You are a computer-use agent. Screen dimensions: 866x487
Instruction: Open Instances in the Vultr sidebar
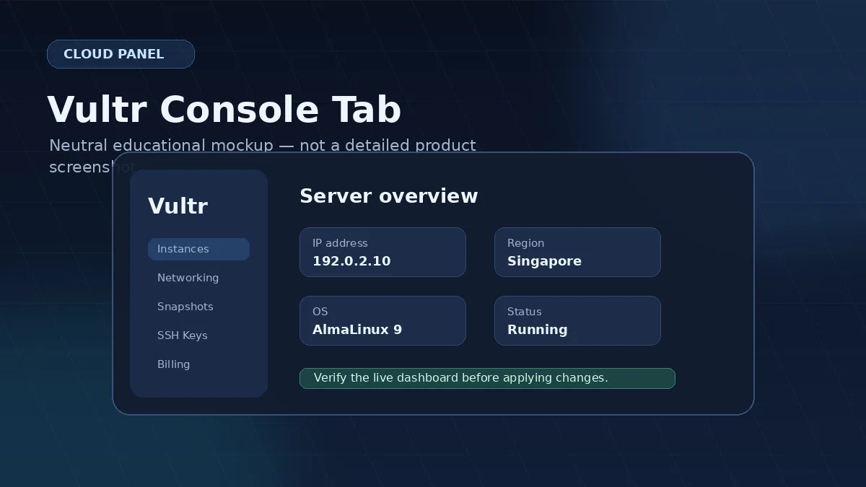[198, 249]
